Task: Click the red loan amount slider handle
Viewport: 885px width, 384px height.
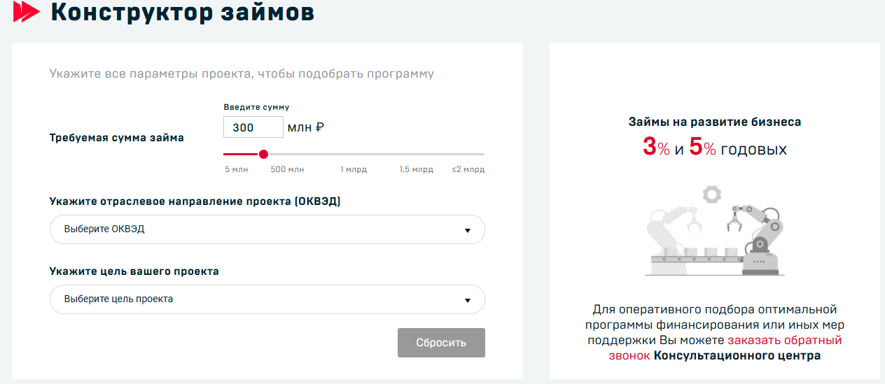Action: pyautogui.click(x=263, y=154)
